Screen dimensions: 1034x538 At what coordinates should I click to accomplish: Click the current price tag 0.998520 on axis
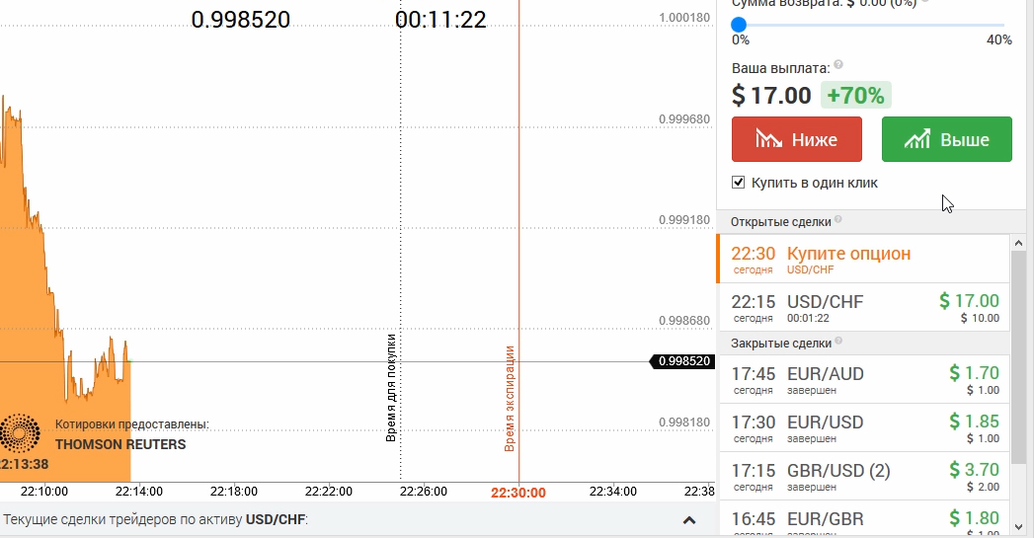coord(682,361)
